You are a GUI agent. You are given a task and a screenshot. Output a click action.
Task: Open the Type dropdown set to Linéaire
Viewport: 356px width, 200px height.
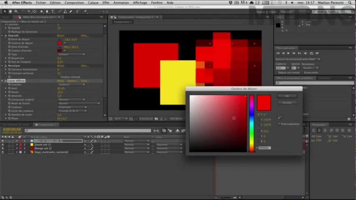pos(71,54)
